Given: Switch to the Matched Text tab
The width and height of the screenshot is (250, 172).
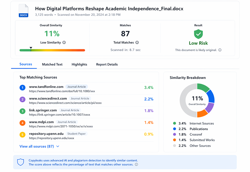Looking at the screenshot, I should [52, 64].
